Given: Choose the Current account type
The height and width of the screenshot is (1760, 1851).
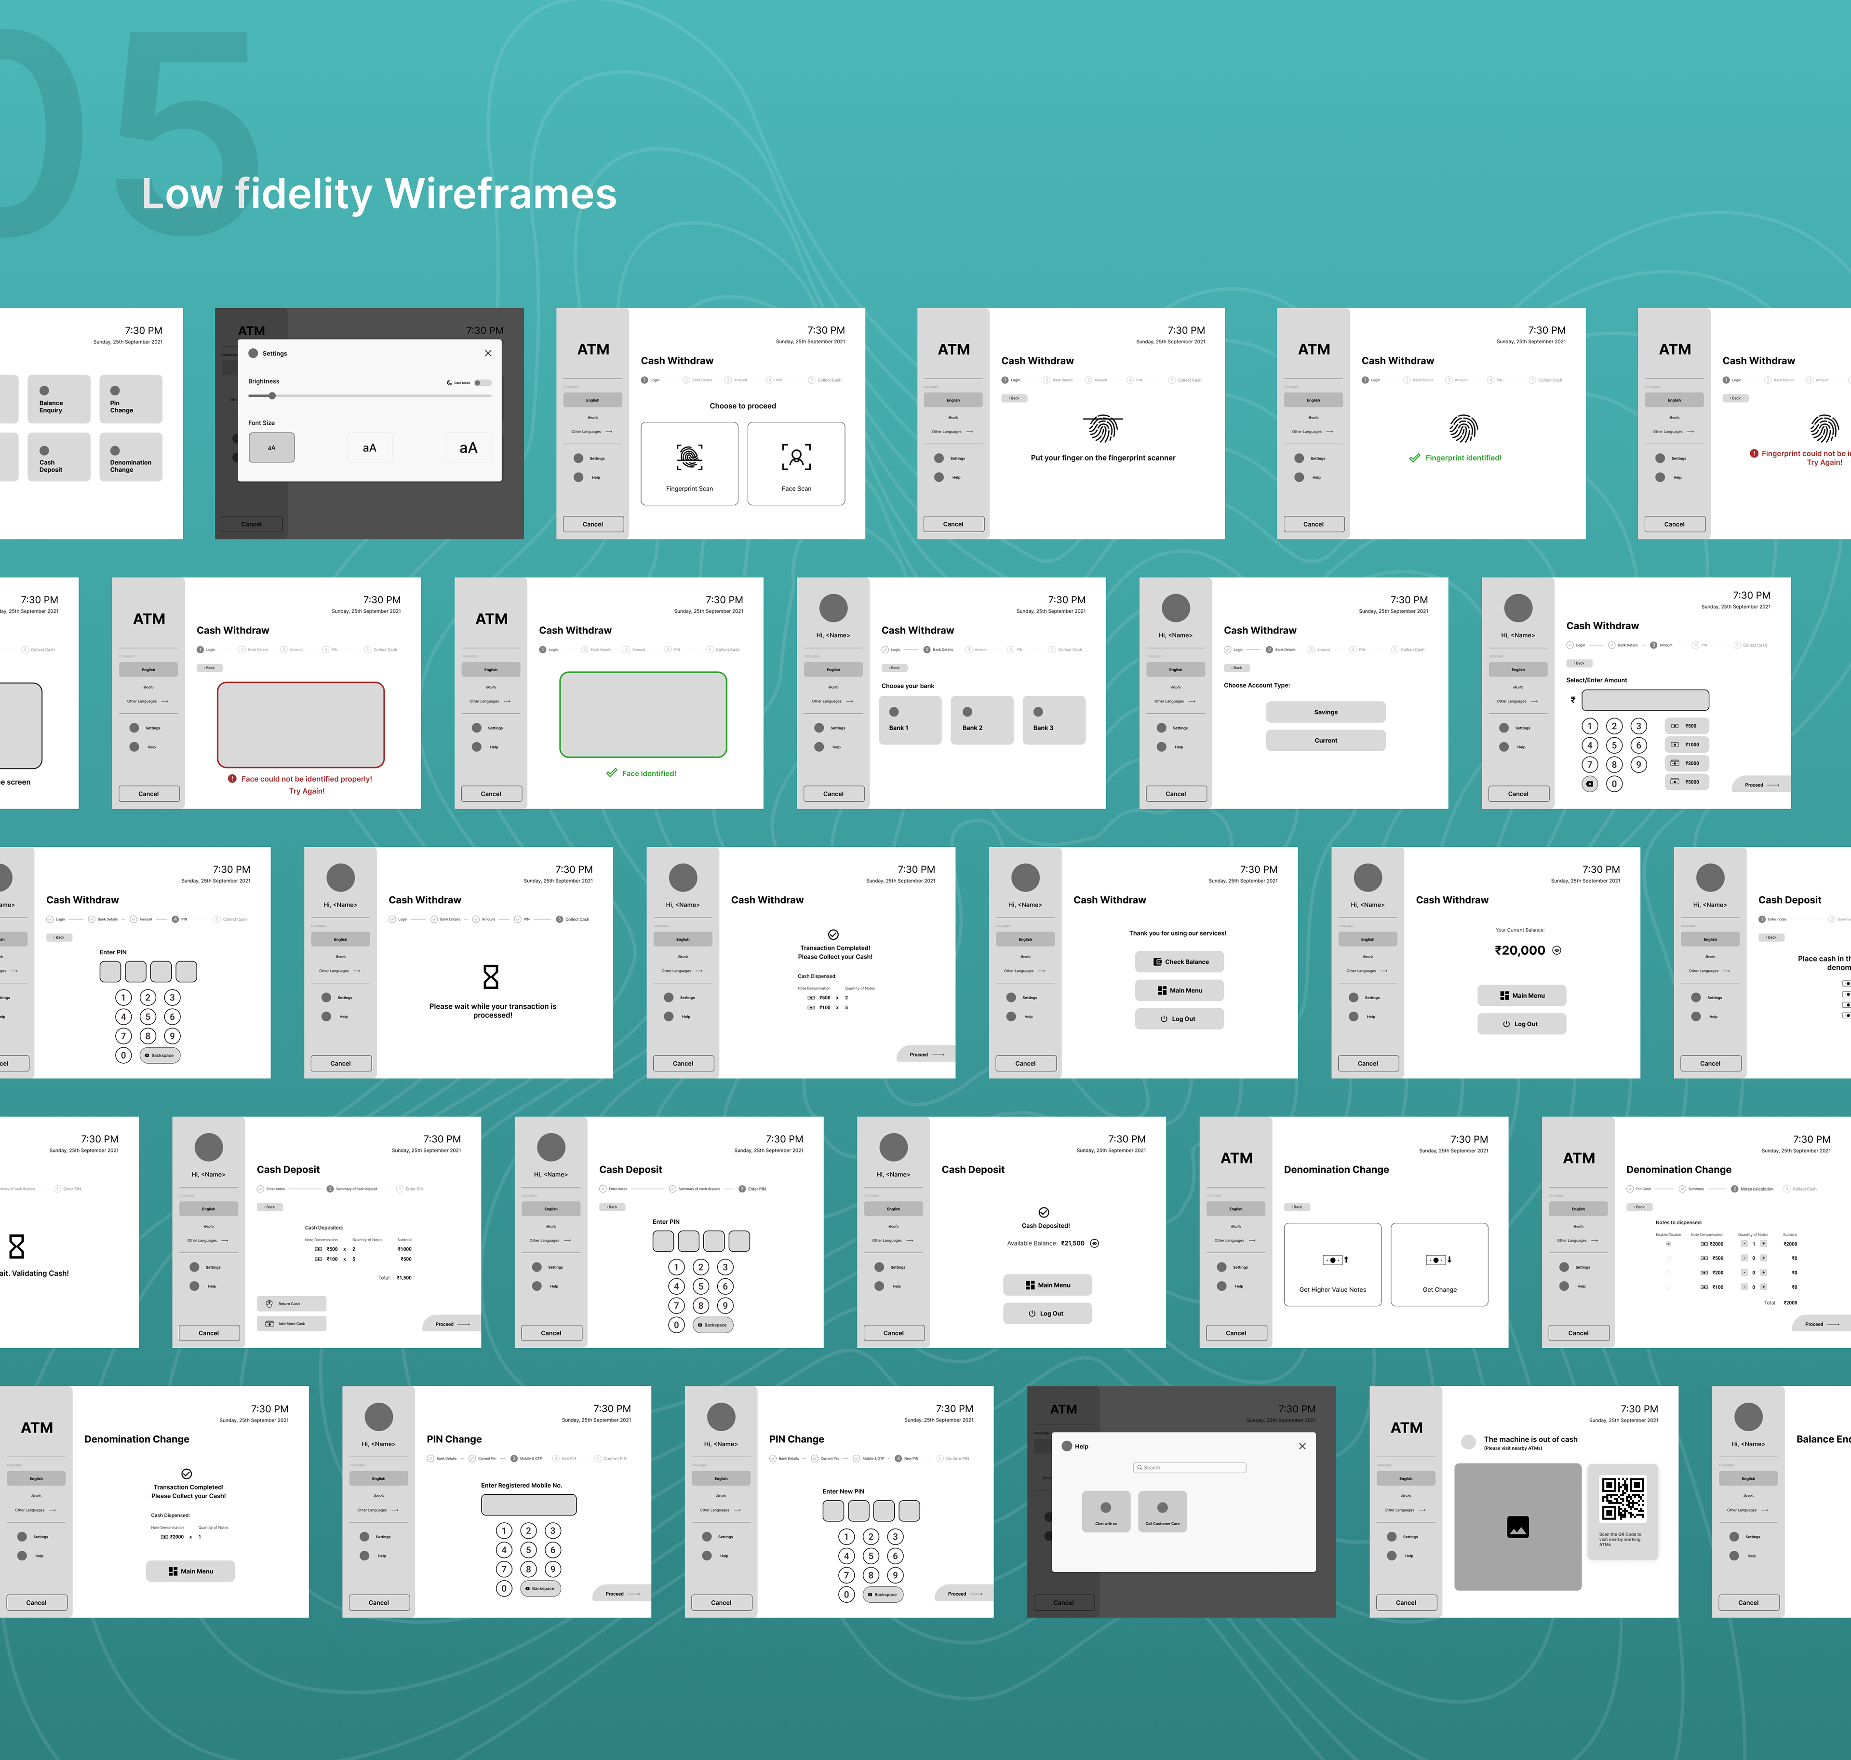Looking at the screenshot, I should pos(1326,740).
